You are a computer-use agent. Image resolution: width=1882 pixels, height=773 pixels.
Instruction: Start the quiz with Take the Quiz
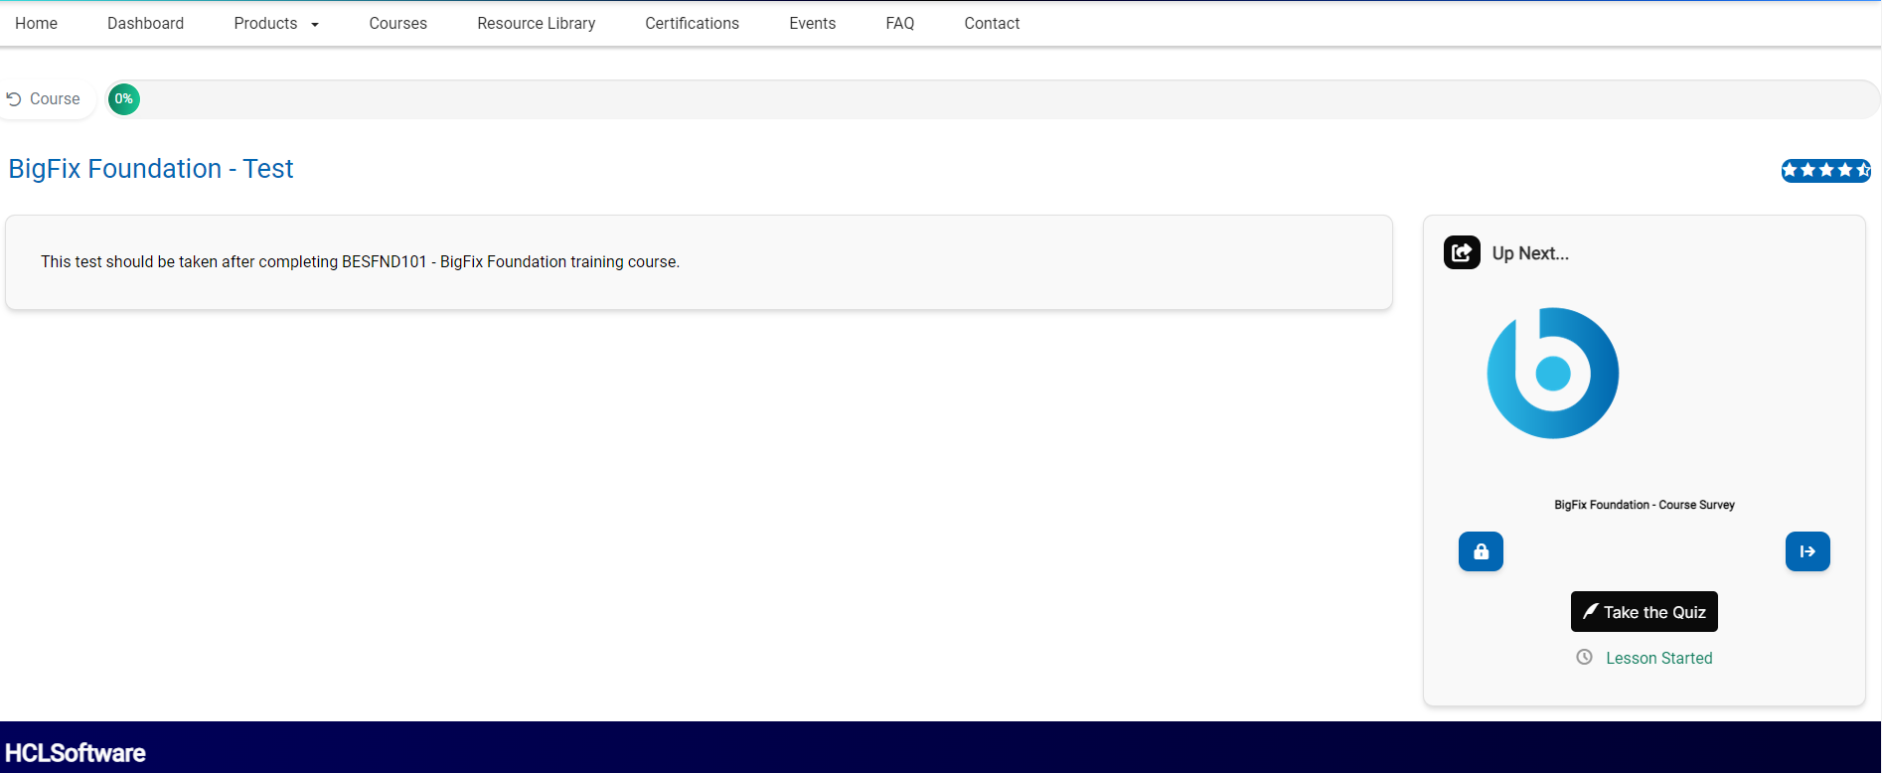point(1644,612)
